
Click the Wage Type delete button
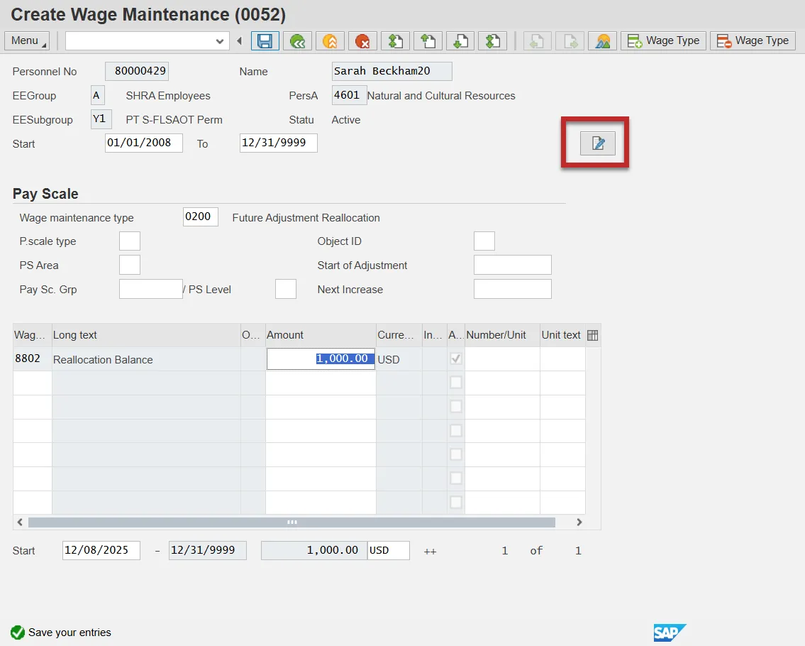753,41
